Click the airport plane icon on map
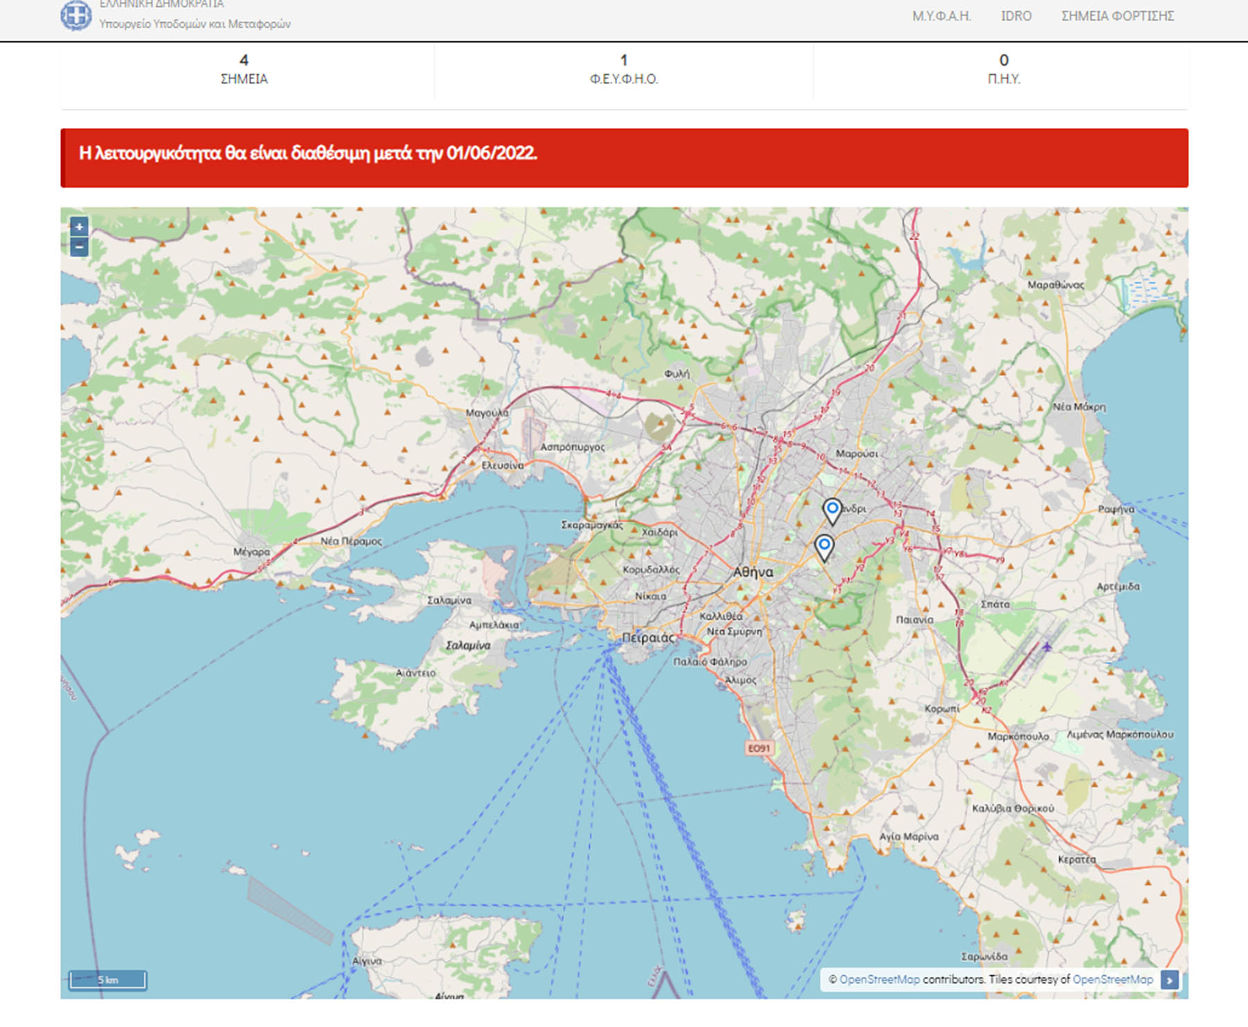The image size is (1248, 1027). [x=1046, y=647]
